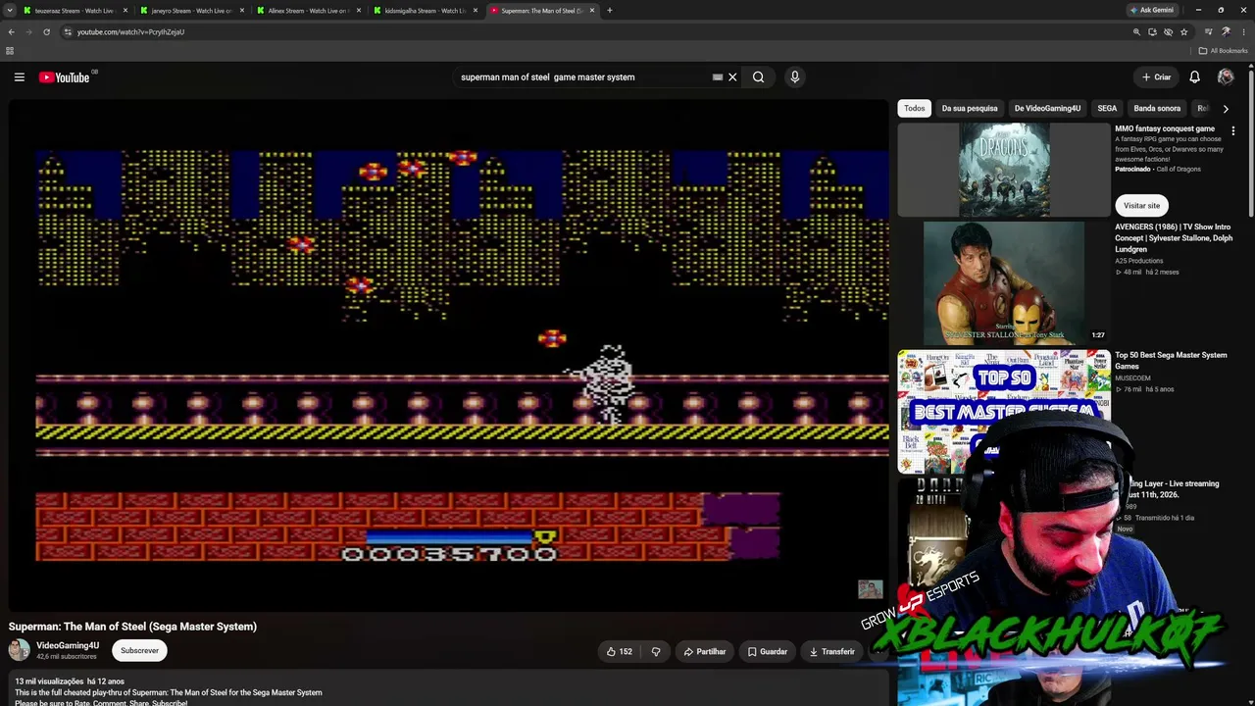
Task: Filter by Banda sonora chip
Action: click(1157, 109)
